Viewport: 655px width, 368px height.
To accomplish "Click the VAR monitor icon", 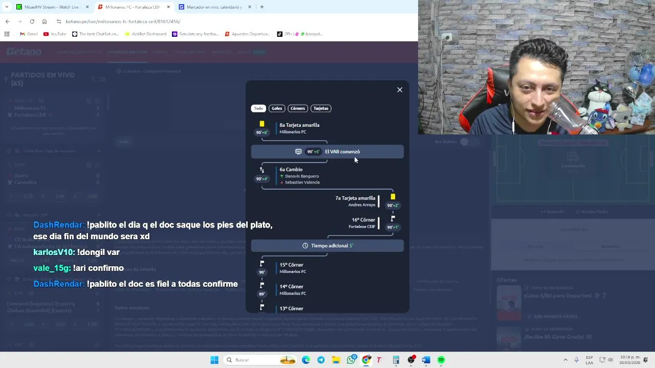I will (298, 152).
